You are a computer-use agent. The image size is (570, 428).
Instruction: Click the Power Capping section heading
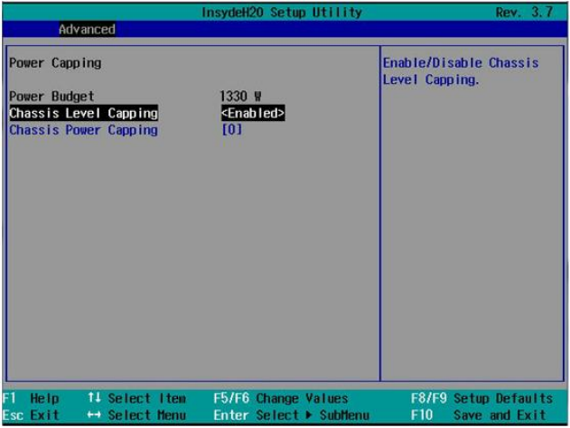point(55,63)
